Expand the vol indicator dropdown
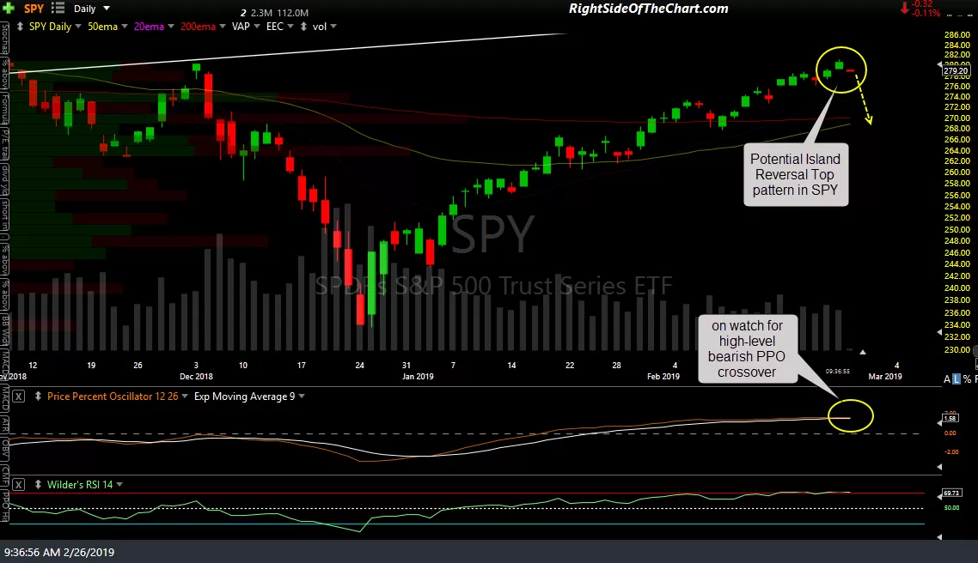This screenshot has height=563, width=978. (333, 26)
